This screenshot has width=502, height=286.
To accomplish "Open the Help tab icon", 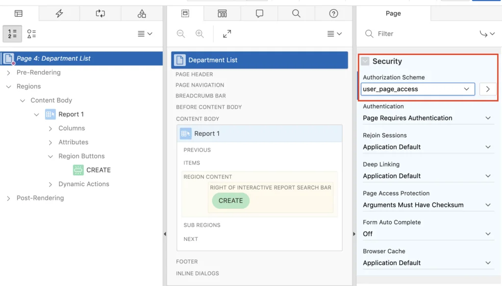I will coord(333,13).
